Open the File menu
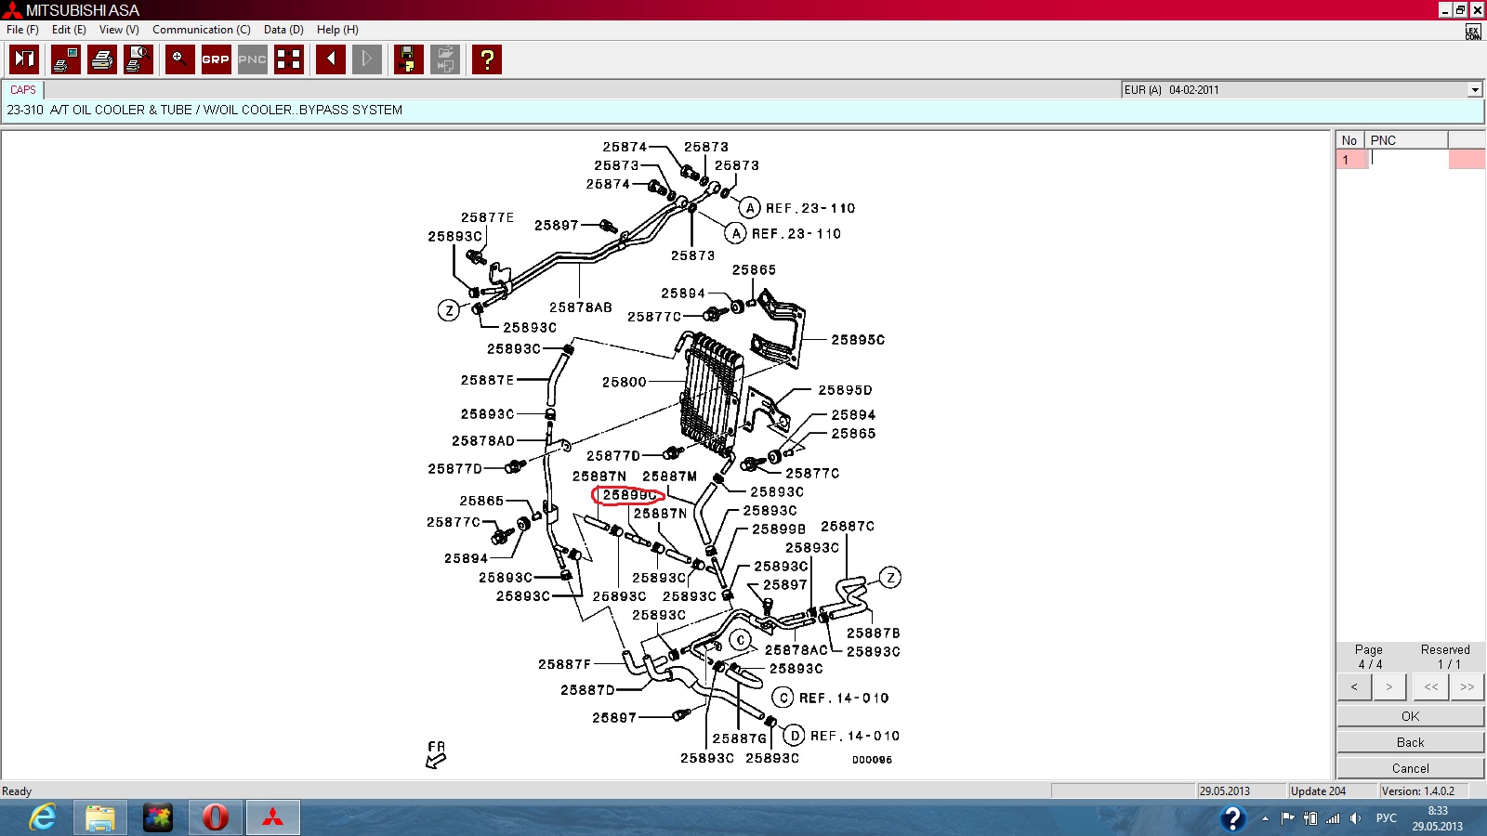Viewport: 1487px width, 836px height. point(22,30)
